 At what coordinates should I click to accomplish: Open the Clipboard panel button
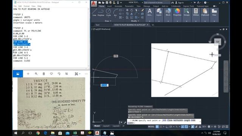[205, 12]
